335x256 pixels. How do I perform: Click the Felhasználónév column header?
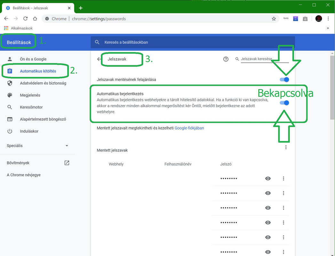[x=178, y=164]
